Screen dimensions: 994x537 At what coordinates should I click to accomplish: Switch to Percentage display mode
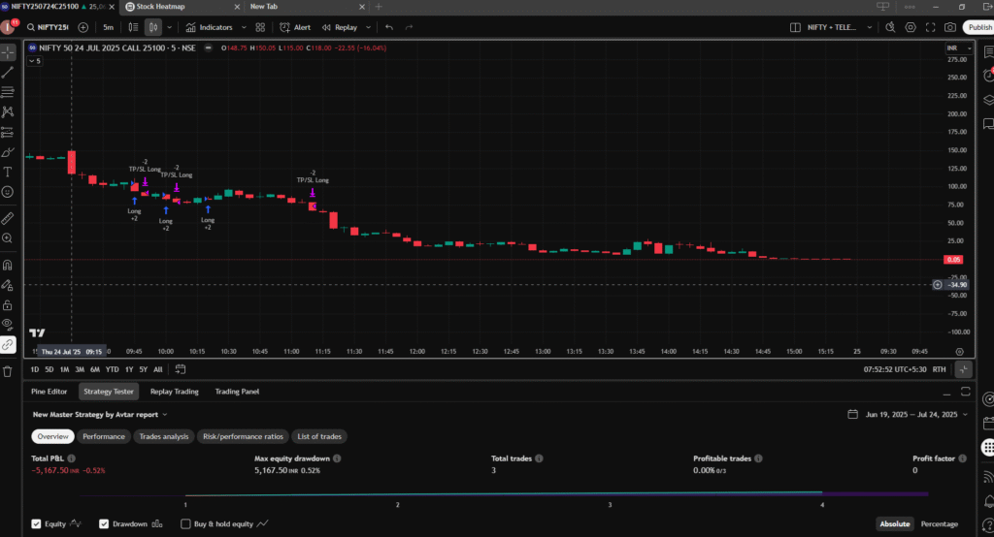click(939, 523)
